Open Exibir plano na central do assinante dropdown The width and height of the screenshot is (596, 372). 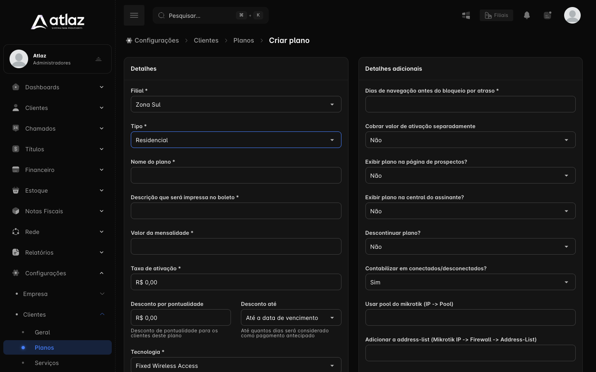tap(470, 211)
